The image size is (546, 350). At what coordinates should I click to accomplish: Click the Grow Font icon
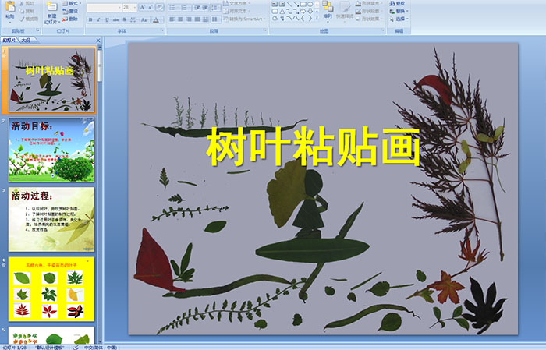143,7
